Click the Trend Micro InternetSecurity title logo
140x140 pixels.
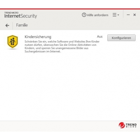point(21,15)
